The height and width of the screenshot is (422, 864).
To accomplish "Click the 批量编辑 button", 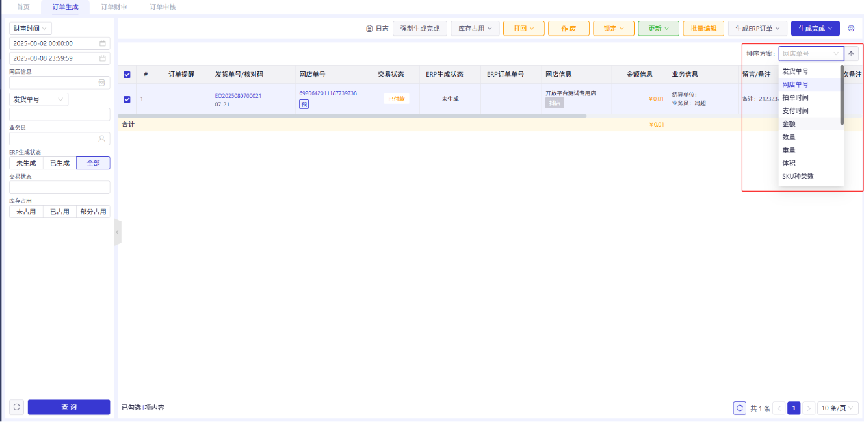I will [703, 29].
